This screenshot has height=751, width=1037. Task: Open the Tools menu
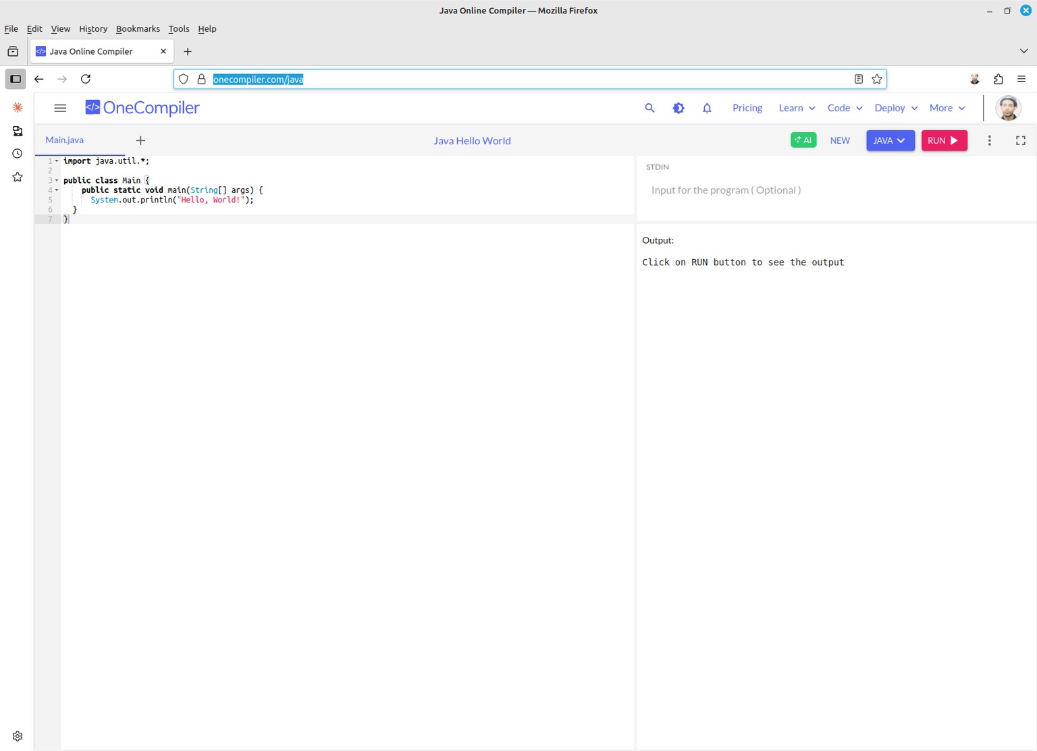click(179, 29)
